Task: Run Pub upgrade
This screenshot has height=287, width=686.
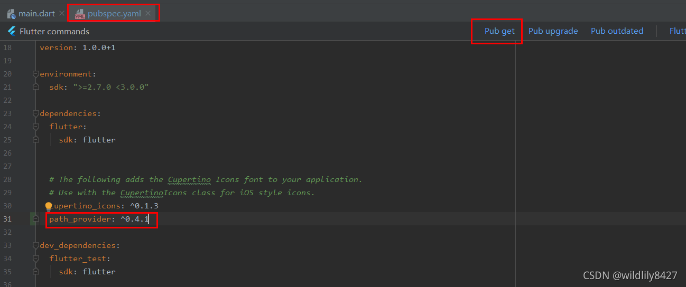Action: 553,31
